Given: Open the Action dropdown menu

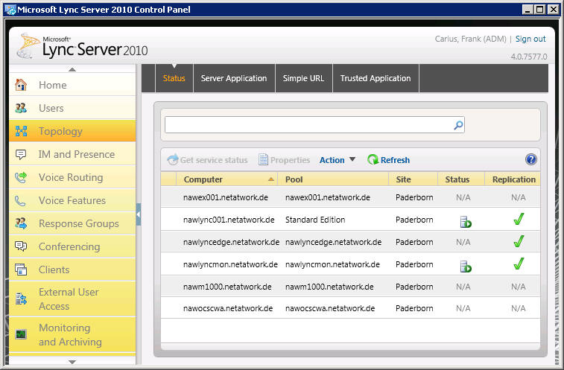Looking at the screenshot, I should (x=338, y=160).
